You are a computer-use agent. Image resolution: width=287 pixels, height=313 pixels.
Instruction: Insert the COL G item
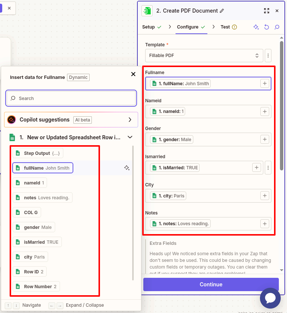click(x=27, y=212)
